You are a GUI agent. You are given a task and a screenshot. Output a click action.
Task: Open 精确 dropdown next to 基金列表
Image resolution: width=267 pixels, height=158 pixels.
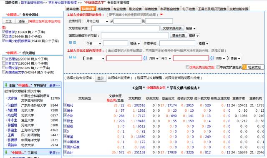point(194,35)
